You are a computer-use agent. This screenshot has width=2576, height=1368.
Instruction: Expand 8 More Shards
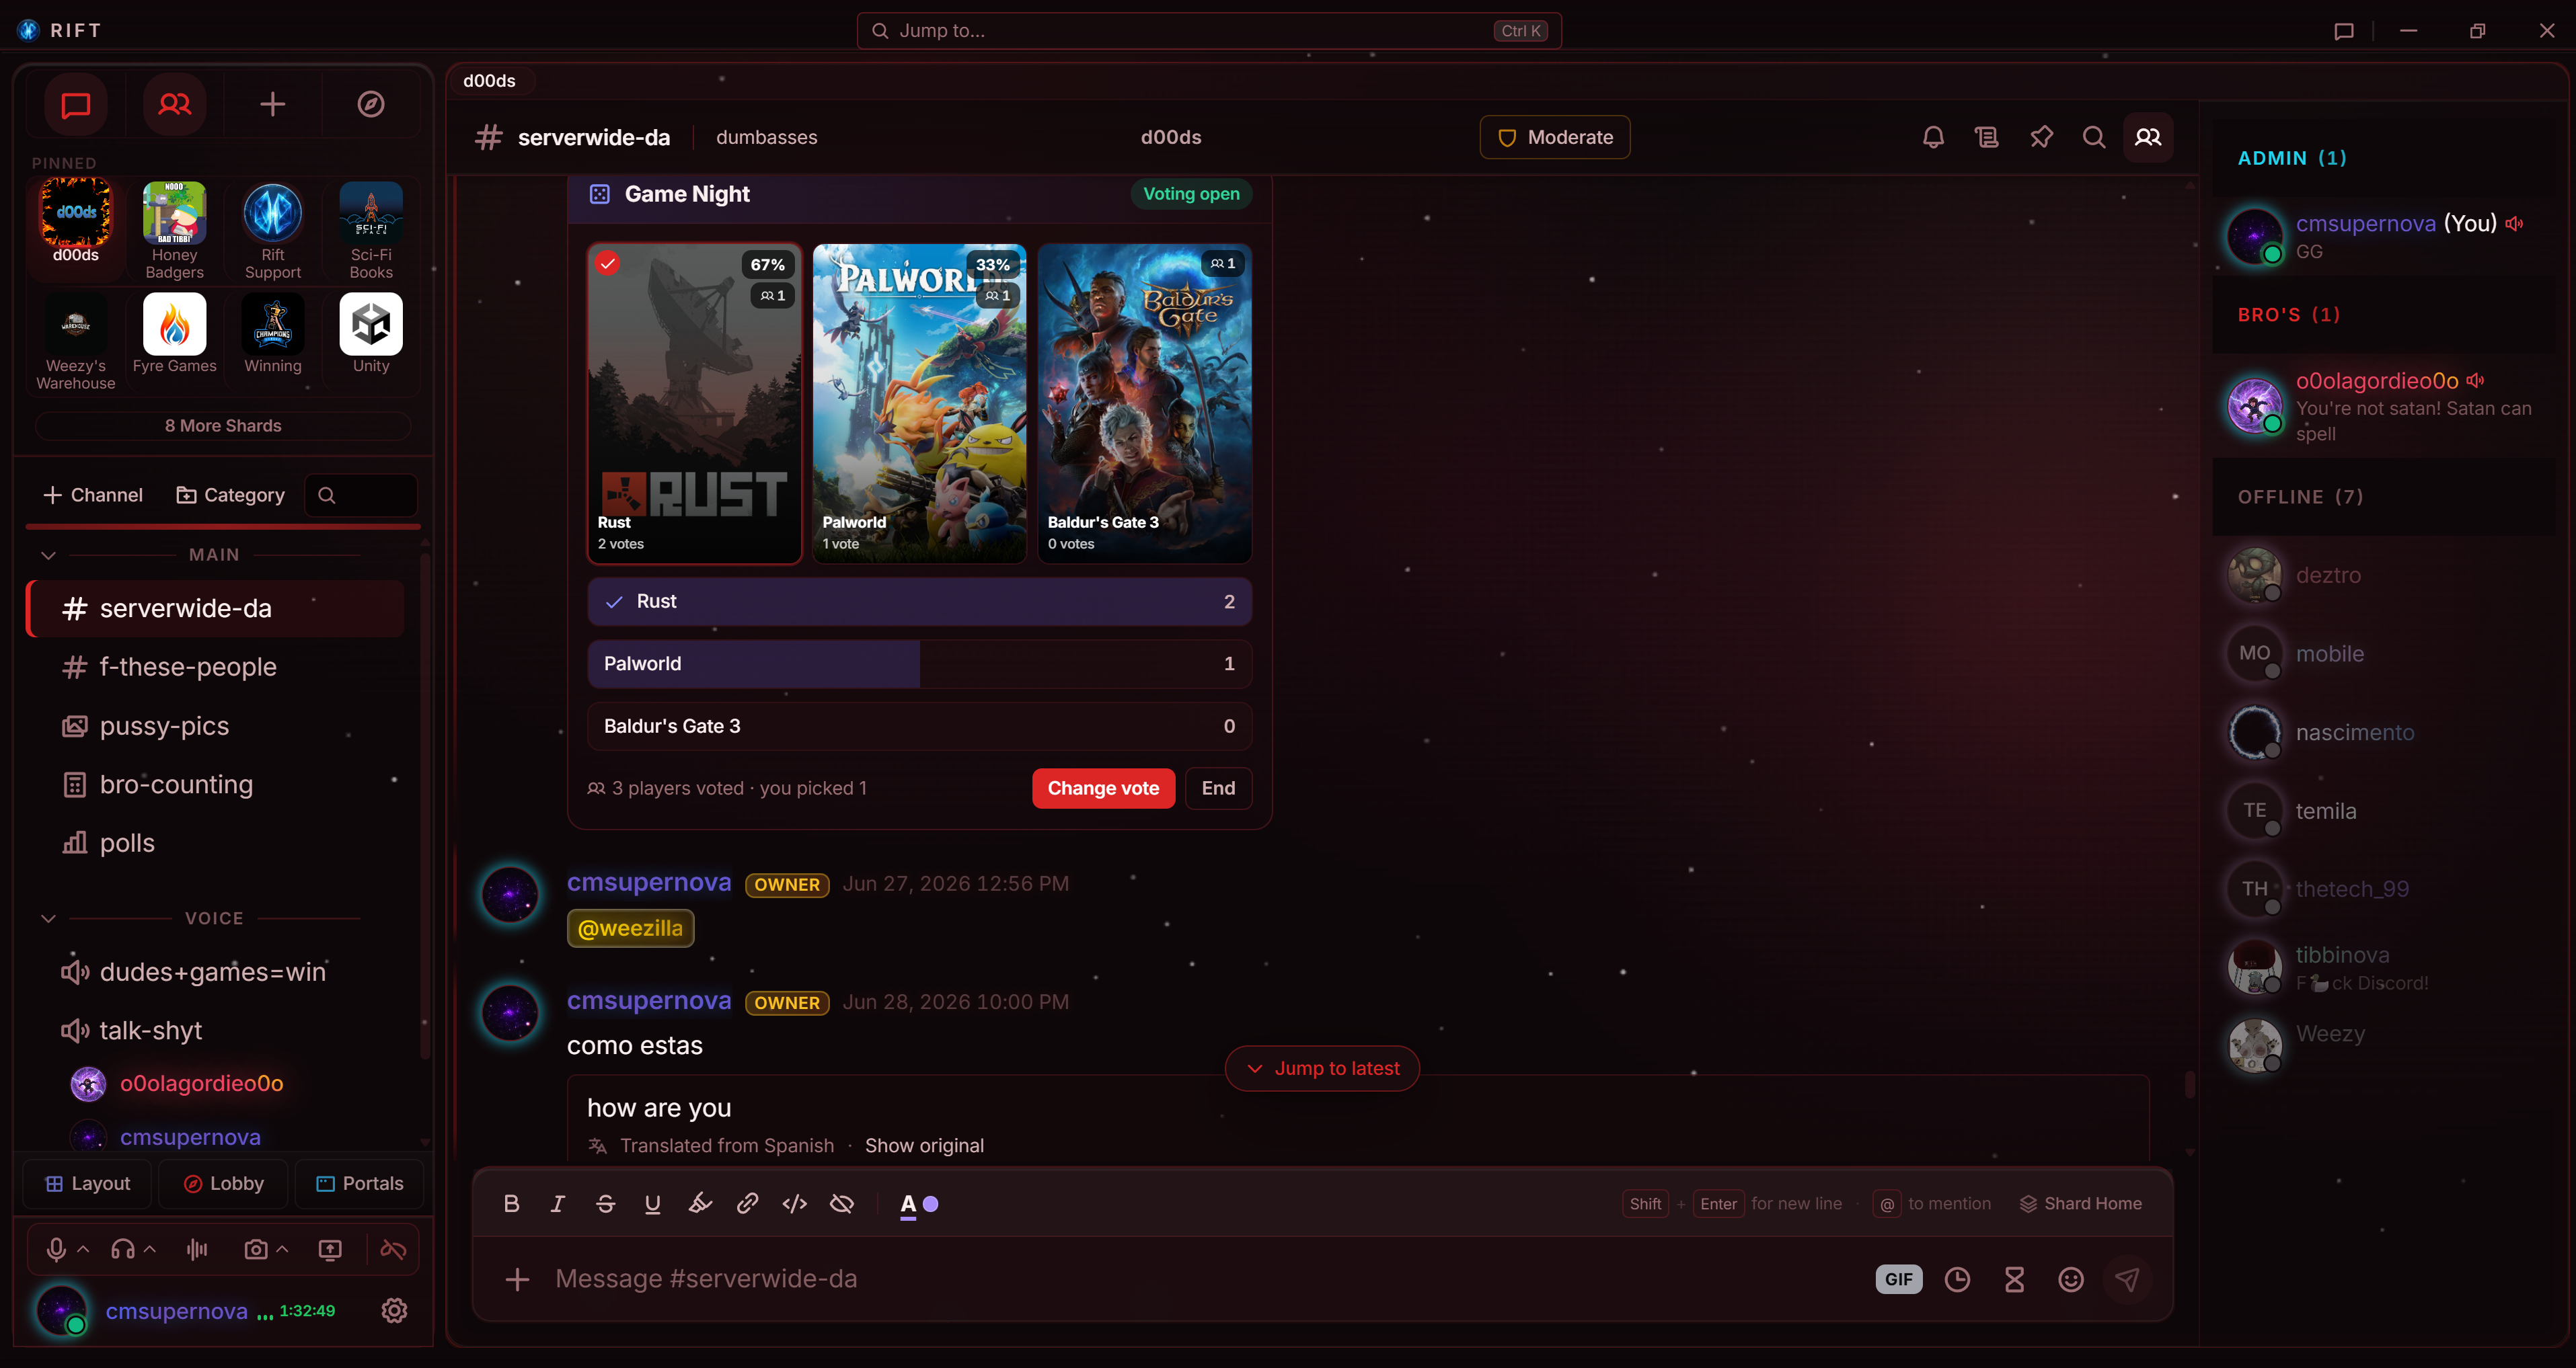(x=223, y=426)
